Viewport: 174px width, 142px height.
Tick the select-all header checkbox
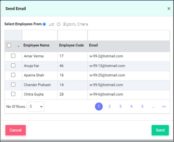coord(9,45)
